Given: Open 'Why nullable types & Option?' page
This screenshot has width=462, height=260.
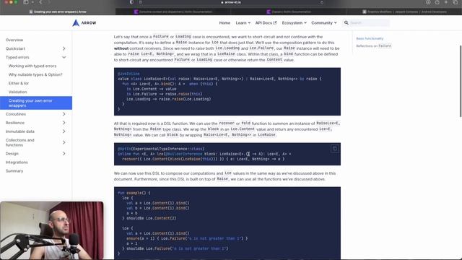Looking at the screenshot, I should click(x=35, y=74).
